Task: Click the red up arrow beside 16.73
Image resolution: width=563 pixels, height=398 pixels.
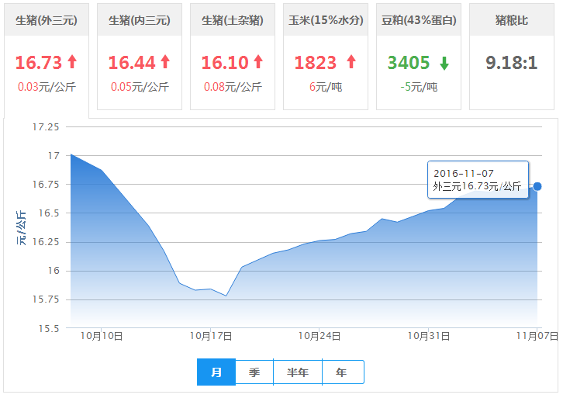Action: point(72,62)
